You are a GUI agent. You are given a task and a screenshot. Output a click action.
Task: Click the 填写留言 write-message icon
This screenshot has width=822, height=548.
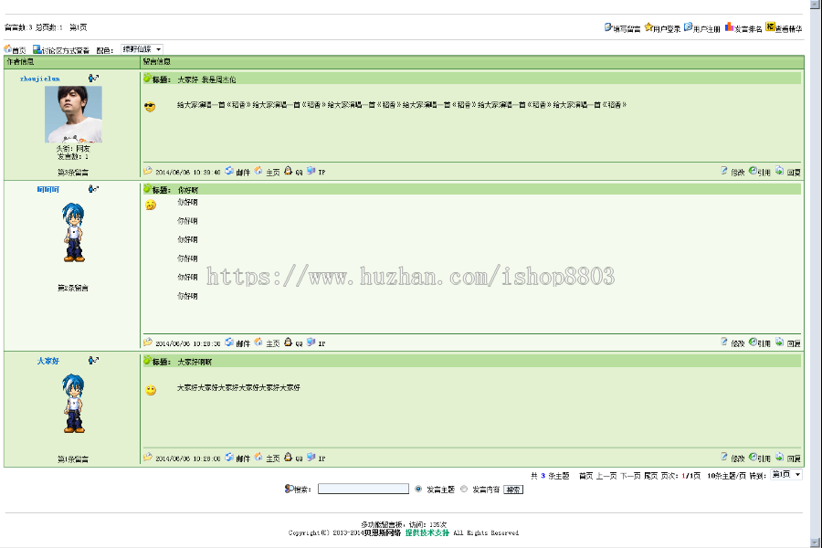pos(607,26)
